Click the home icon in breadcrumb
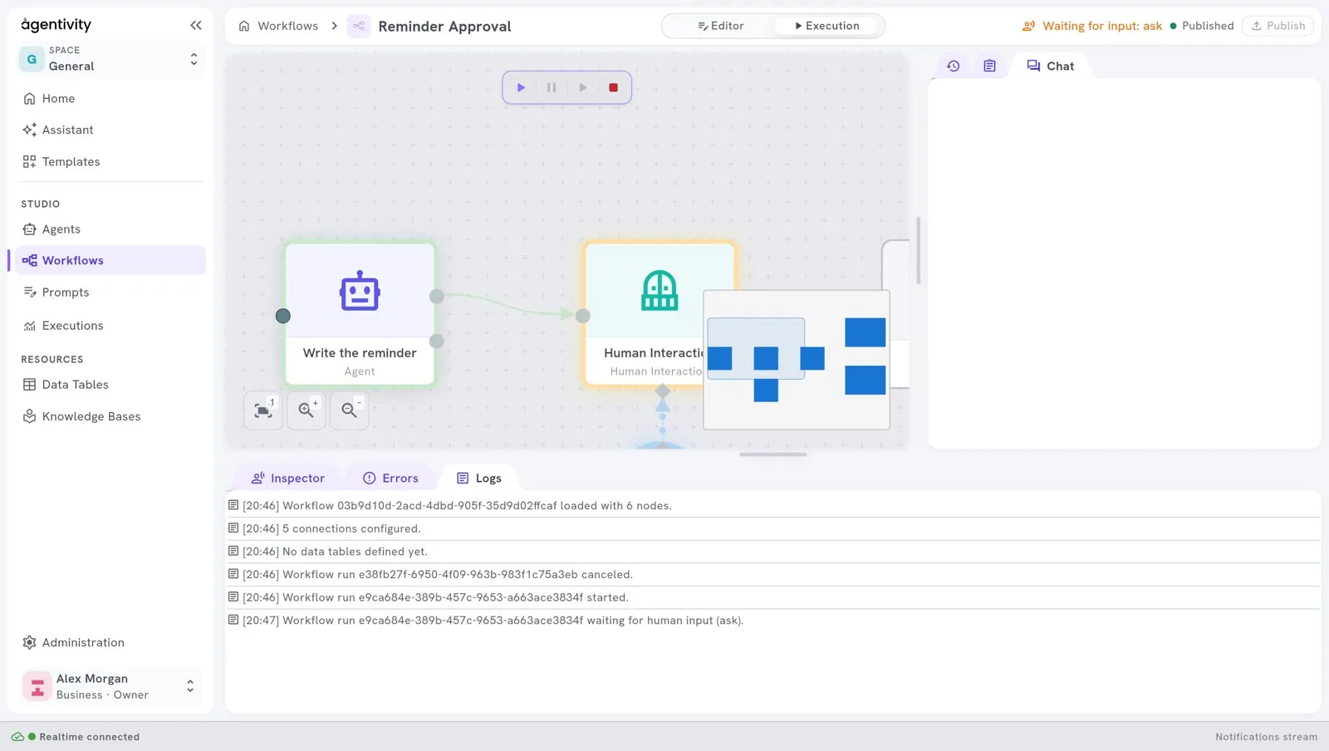Viewport: 1329px width, 751px height. click(244, 26)
